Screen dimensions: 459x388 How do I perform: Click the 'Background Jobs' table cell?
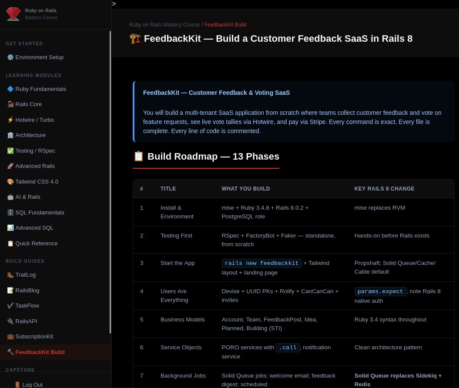click(x=184, y=377)
